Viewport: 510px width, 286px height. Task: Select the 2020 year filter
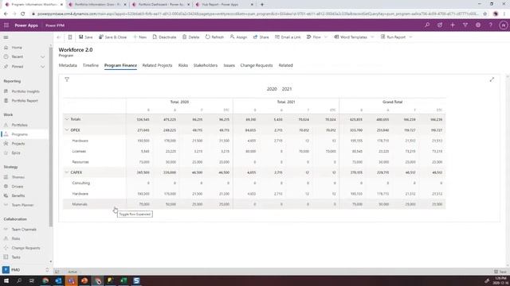pos(272,89)
